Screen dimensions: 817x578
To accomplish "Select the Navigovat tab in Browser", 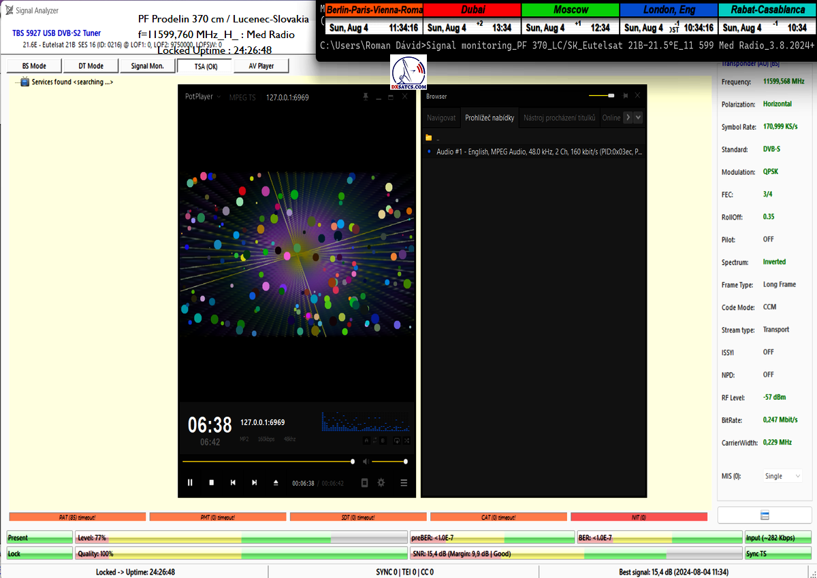I will pos(441,118).
